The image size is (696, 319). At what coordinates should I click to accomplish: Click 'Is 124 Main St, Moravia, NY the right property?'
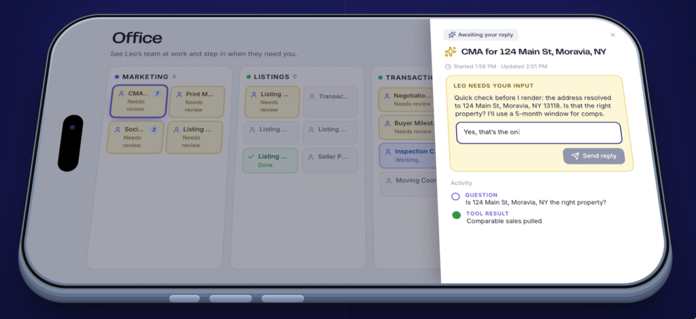click(x=536, y=203)
